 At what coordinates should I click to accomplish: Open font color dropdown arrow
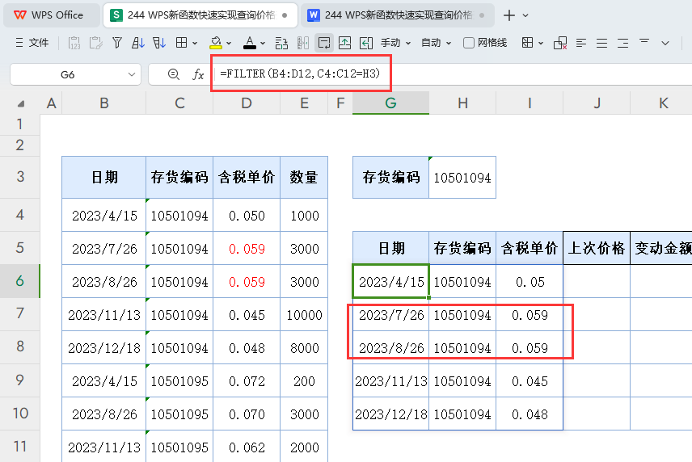(263, 43)
